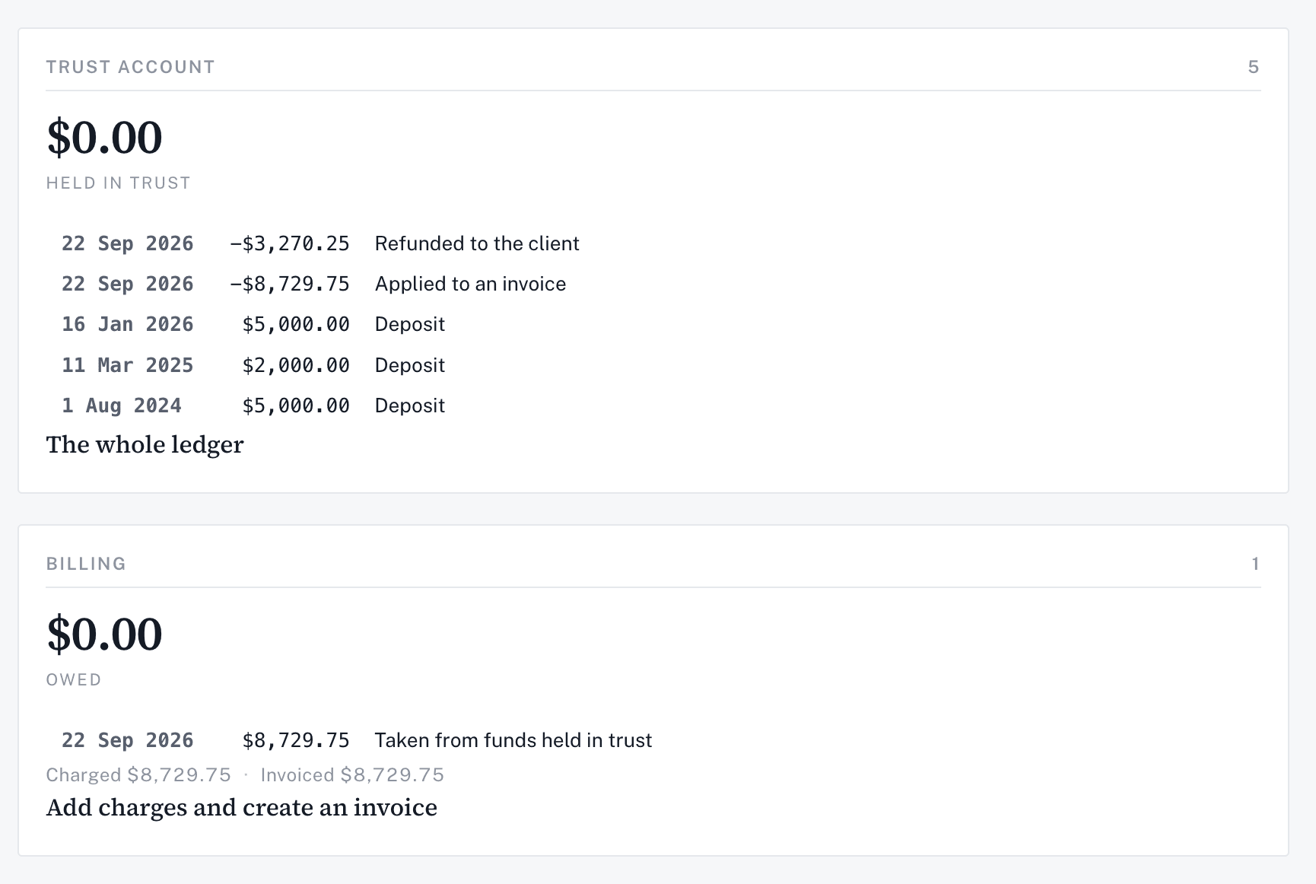Click the "16 Jan 2026" date
Image resolution: width=1316 pixels, height=884 pixels.
tap(128, 324)
